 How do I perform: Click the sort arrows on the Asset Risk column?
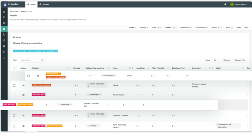148,68
